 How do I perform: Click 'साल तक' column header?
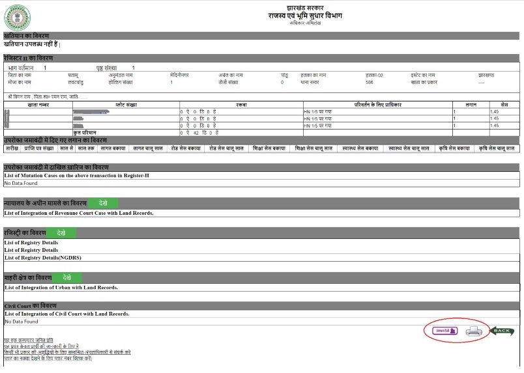tap(86, 148)
